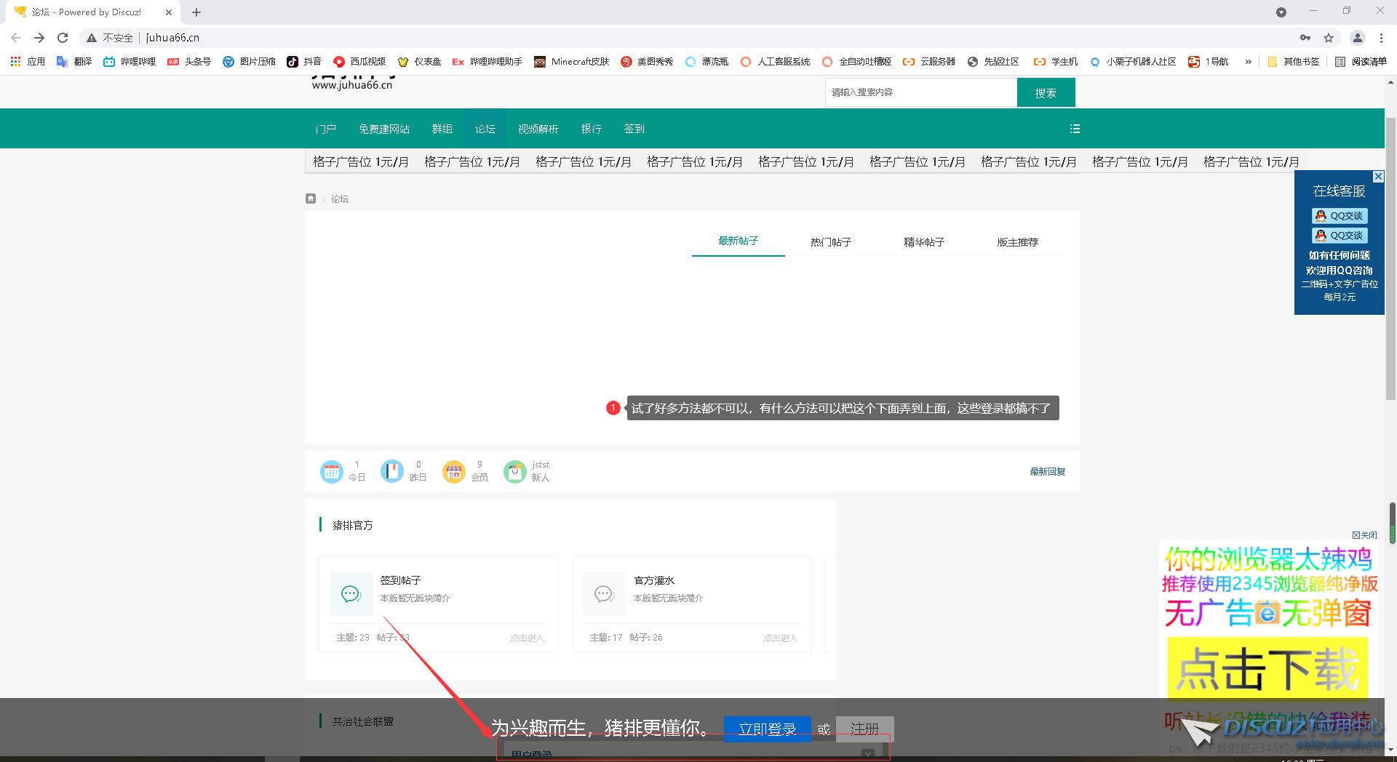Click into the forum search input field

pos(920,92)
